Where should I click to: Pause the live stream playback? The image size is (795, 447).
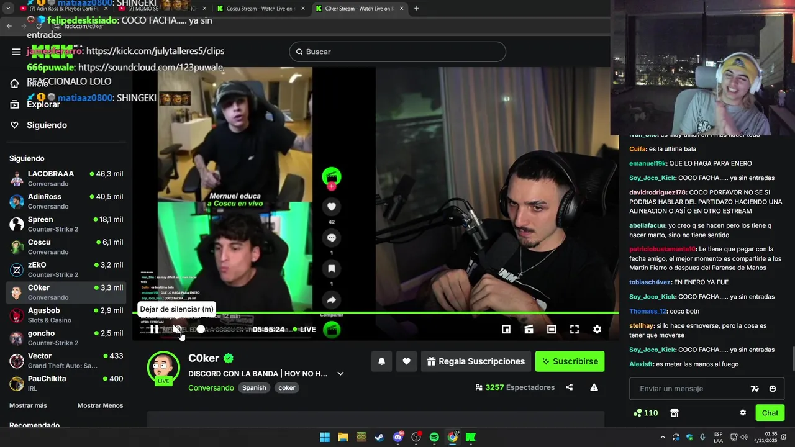[x=153, y=330]
